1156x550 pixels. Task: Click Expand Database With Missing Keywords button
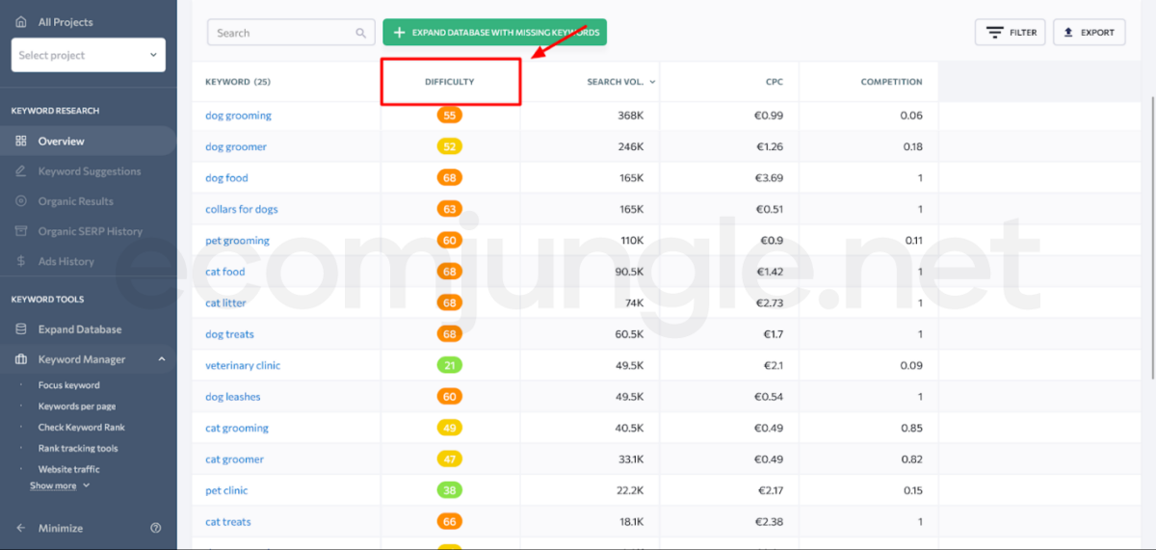[494, 33]
